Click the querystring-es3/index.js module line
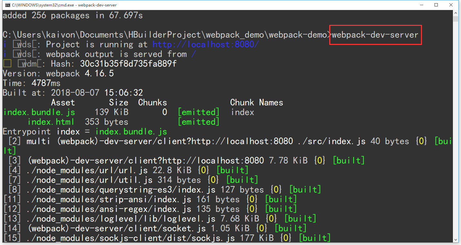The width and height of the screenshot is (461, 245). pos(165,189)
